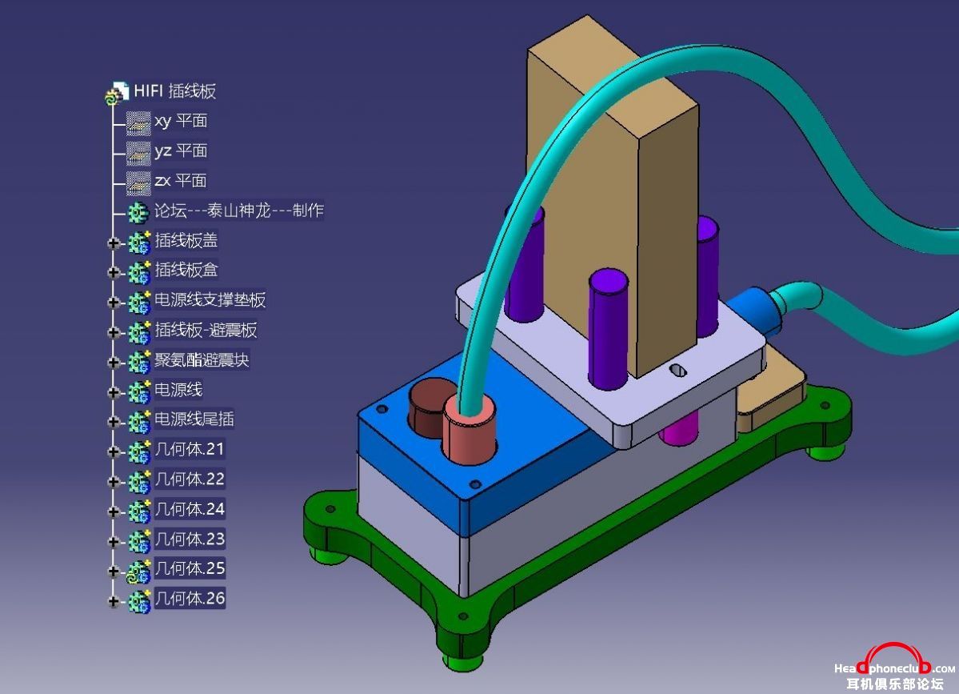The width and height of the screenshot is (959, 694).
Task: Select the 插线板-避震板 label
Action: [x=206, y=330]
